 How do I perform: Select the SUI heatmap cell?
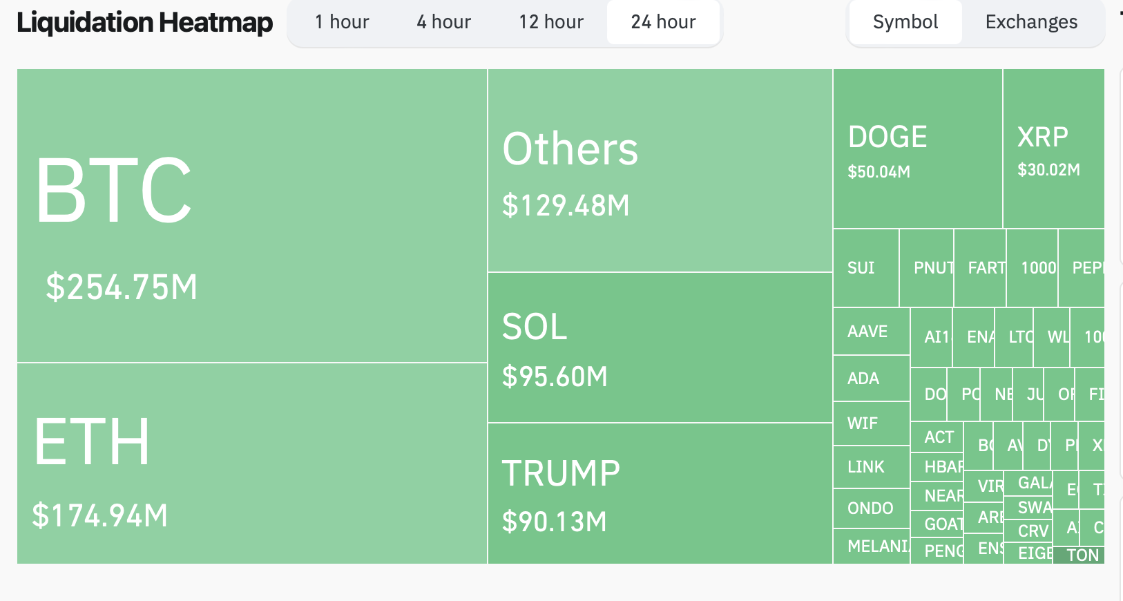[x=866, y=268]
